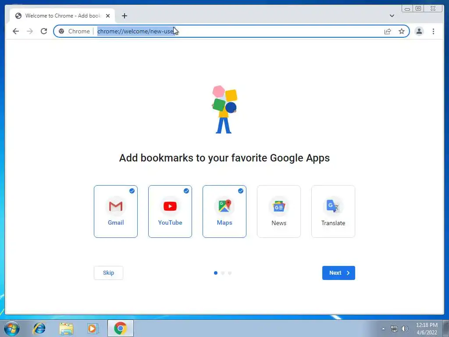This screenshot has width=449, height=337.
Task: Launch Internet Explorer from the taskbar
Action: pos(39,328)
